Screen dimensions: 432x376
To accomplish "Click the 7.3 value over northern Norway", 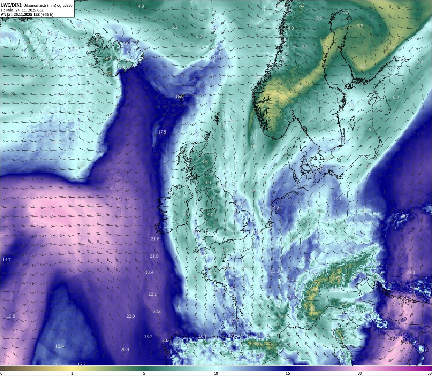I will (x=305, y=47).
